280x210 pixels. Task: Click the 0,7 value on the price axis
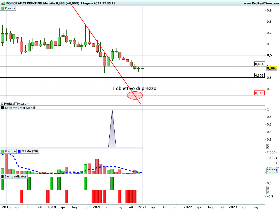(x=269, y=33)
